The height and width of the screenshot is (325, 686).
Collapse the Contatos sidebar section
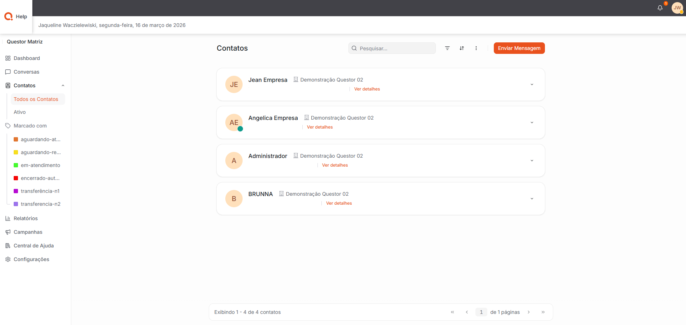(x=63, y=85)
